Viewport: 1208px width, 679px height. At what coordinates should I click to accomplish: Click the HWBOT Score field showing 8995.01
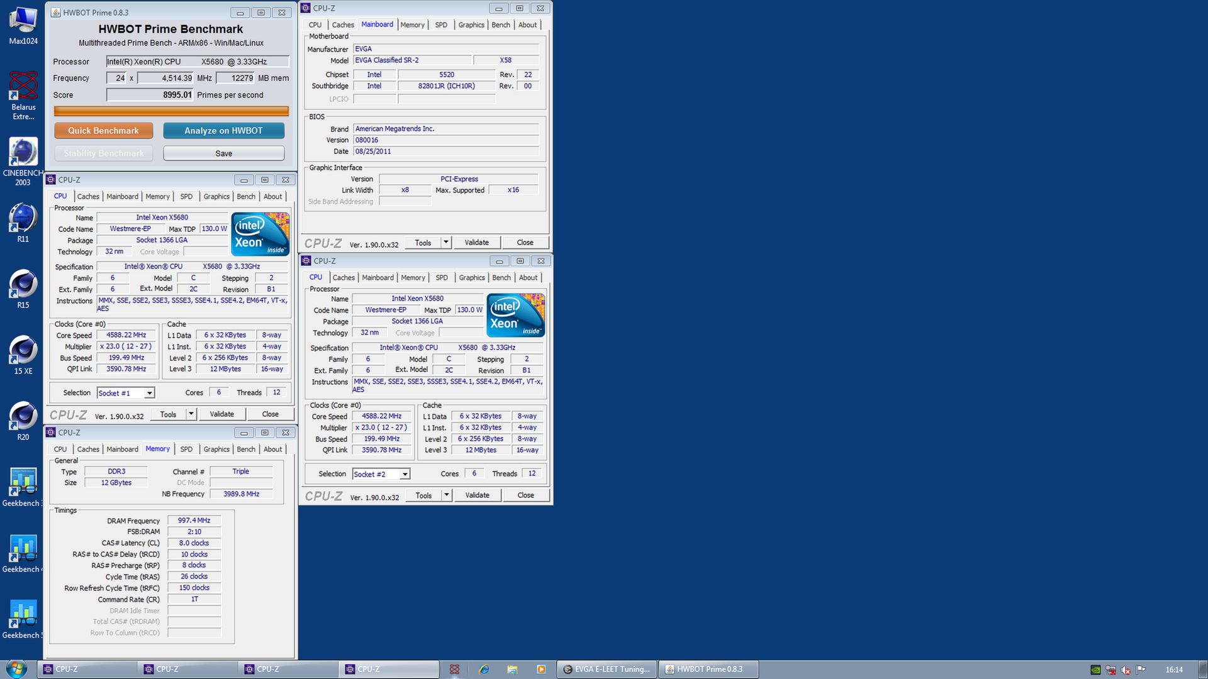pyautogui.click(x=150, y=95)
